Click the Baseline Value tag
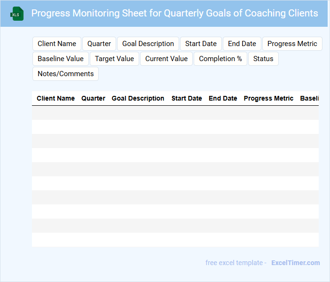The height and width of the screenshot is (282, 330). [61, 59]
